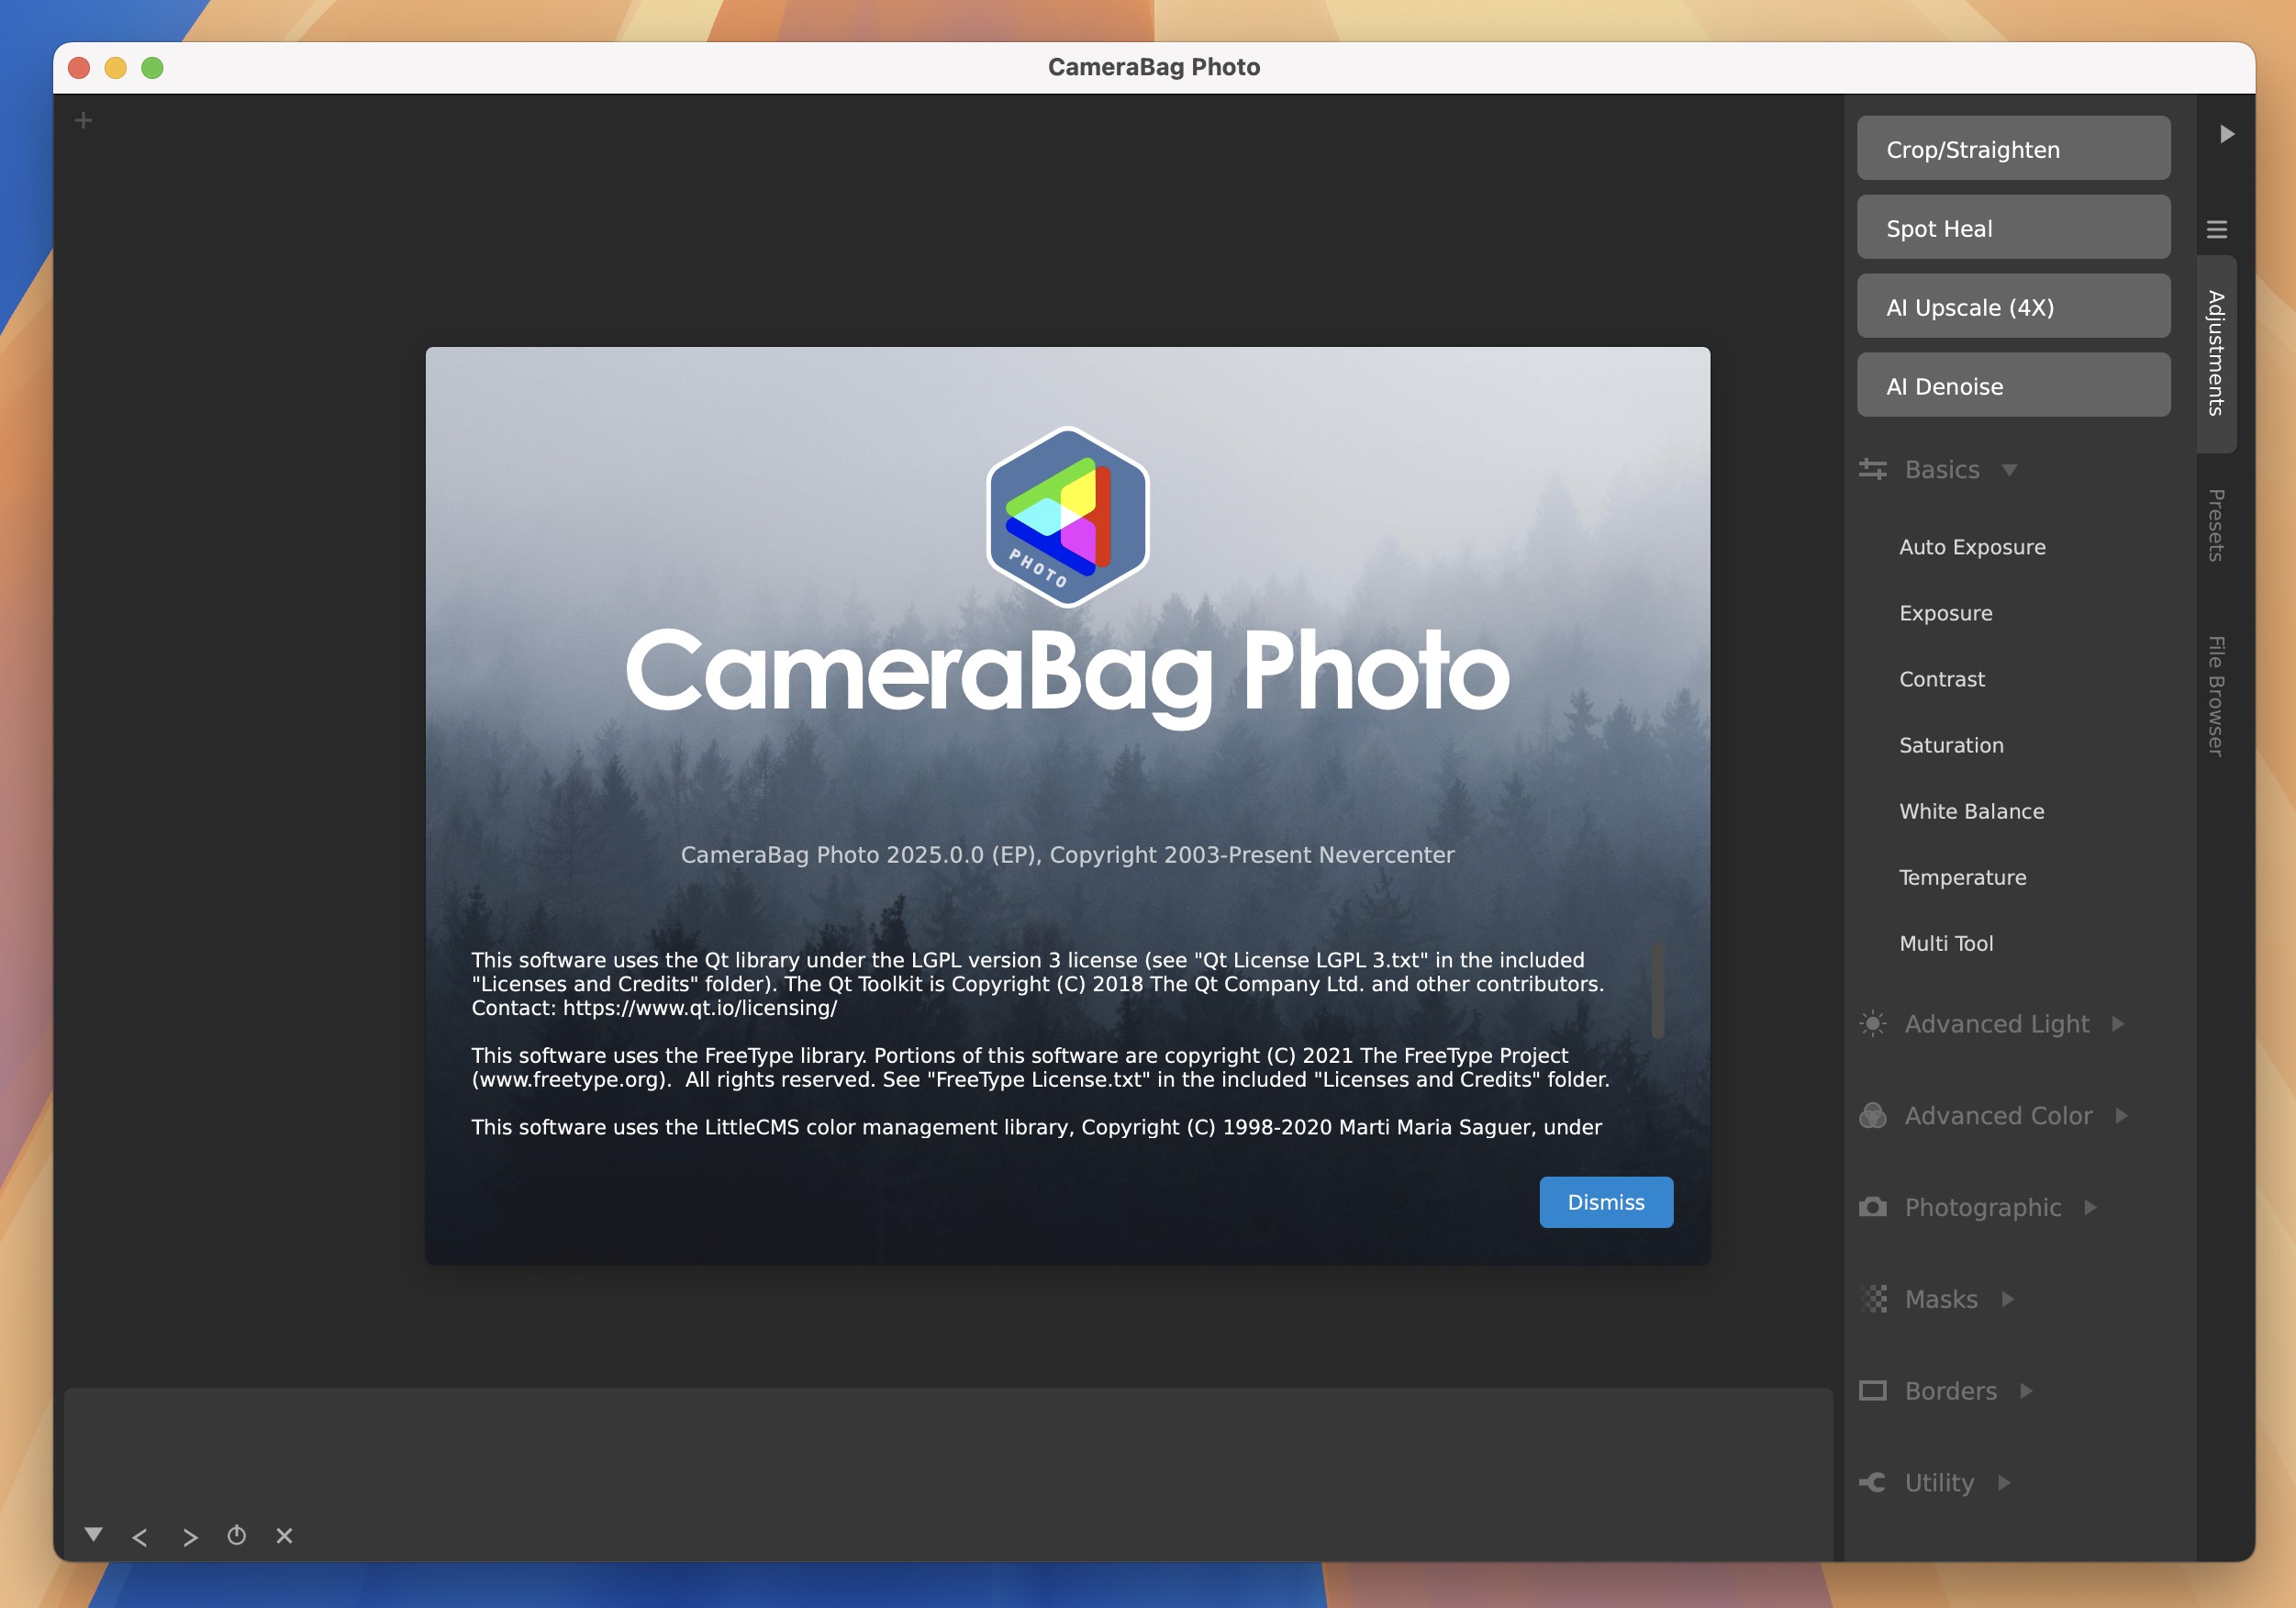The image size is (2296, 1608).
Task: Click the green full screen button
Action: [x=152, y=68]
